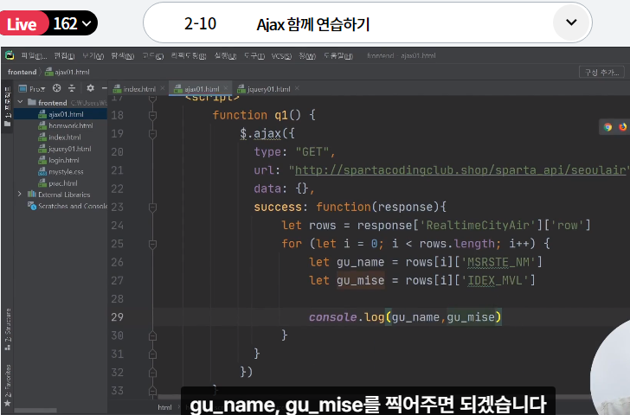The image size is (630, 415).
Task: Expand the External Libraries node arrow
Action: click(20, 195)
